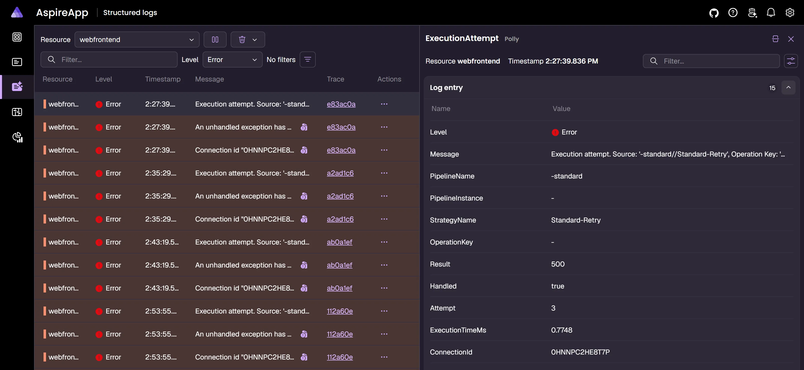Select the 2:35:29 Execution attempt log row
This screenshot has height=370, width=804.
click(227, 173)
